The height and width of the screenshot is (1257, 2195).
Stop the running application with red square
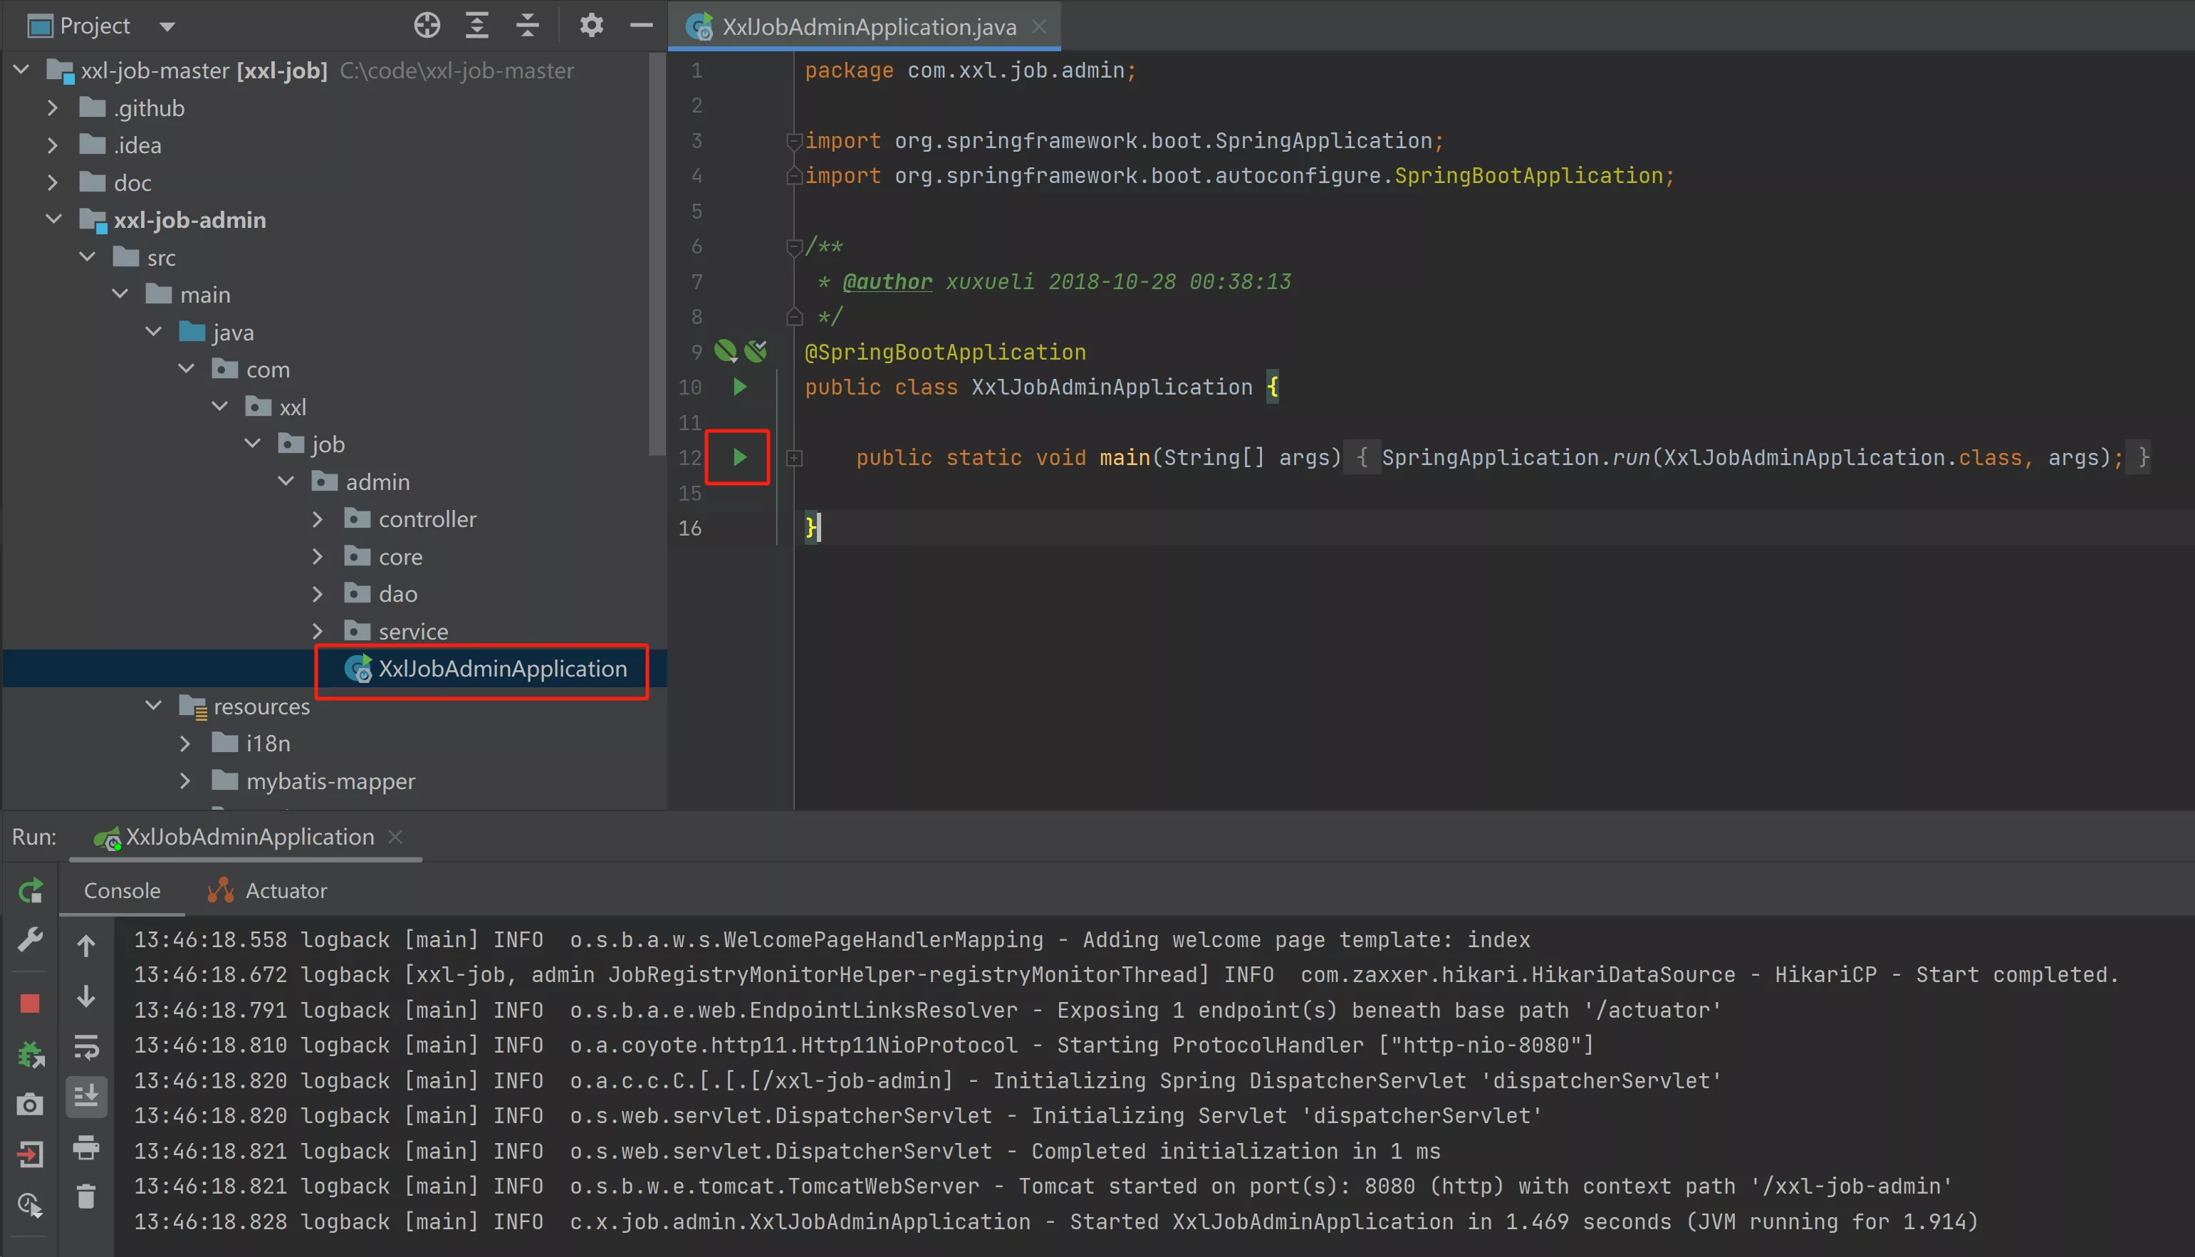pos(29,1003)
